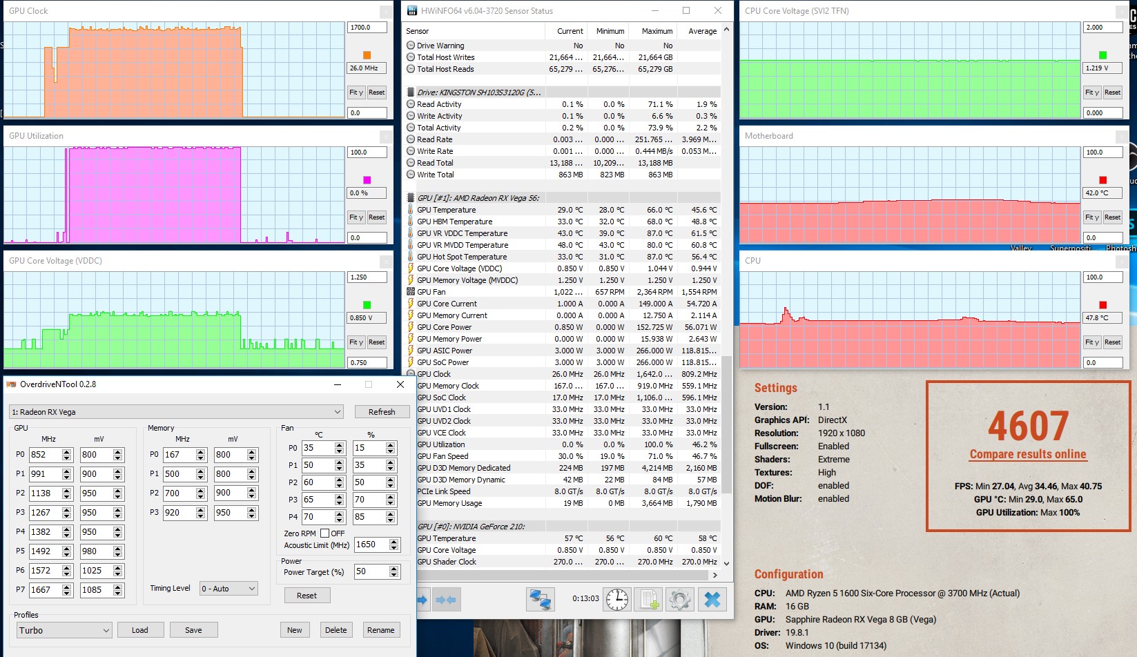Screen dimensions: 1137x657
Task: Increase GPU P7 MHz value with up arrow
Action: [x=66, y=587]
